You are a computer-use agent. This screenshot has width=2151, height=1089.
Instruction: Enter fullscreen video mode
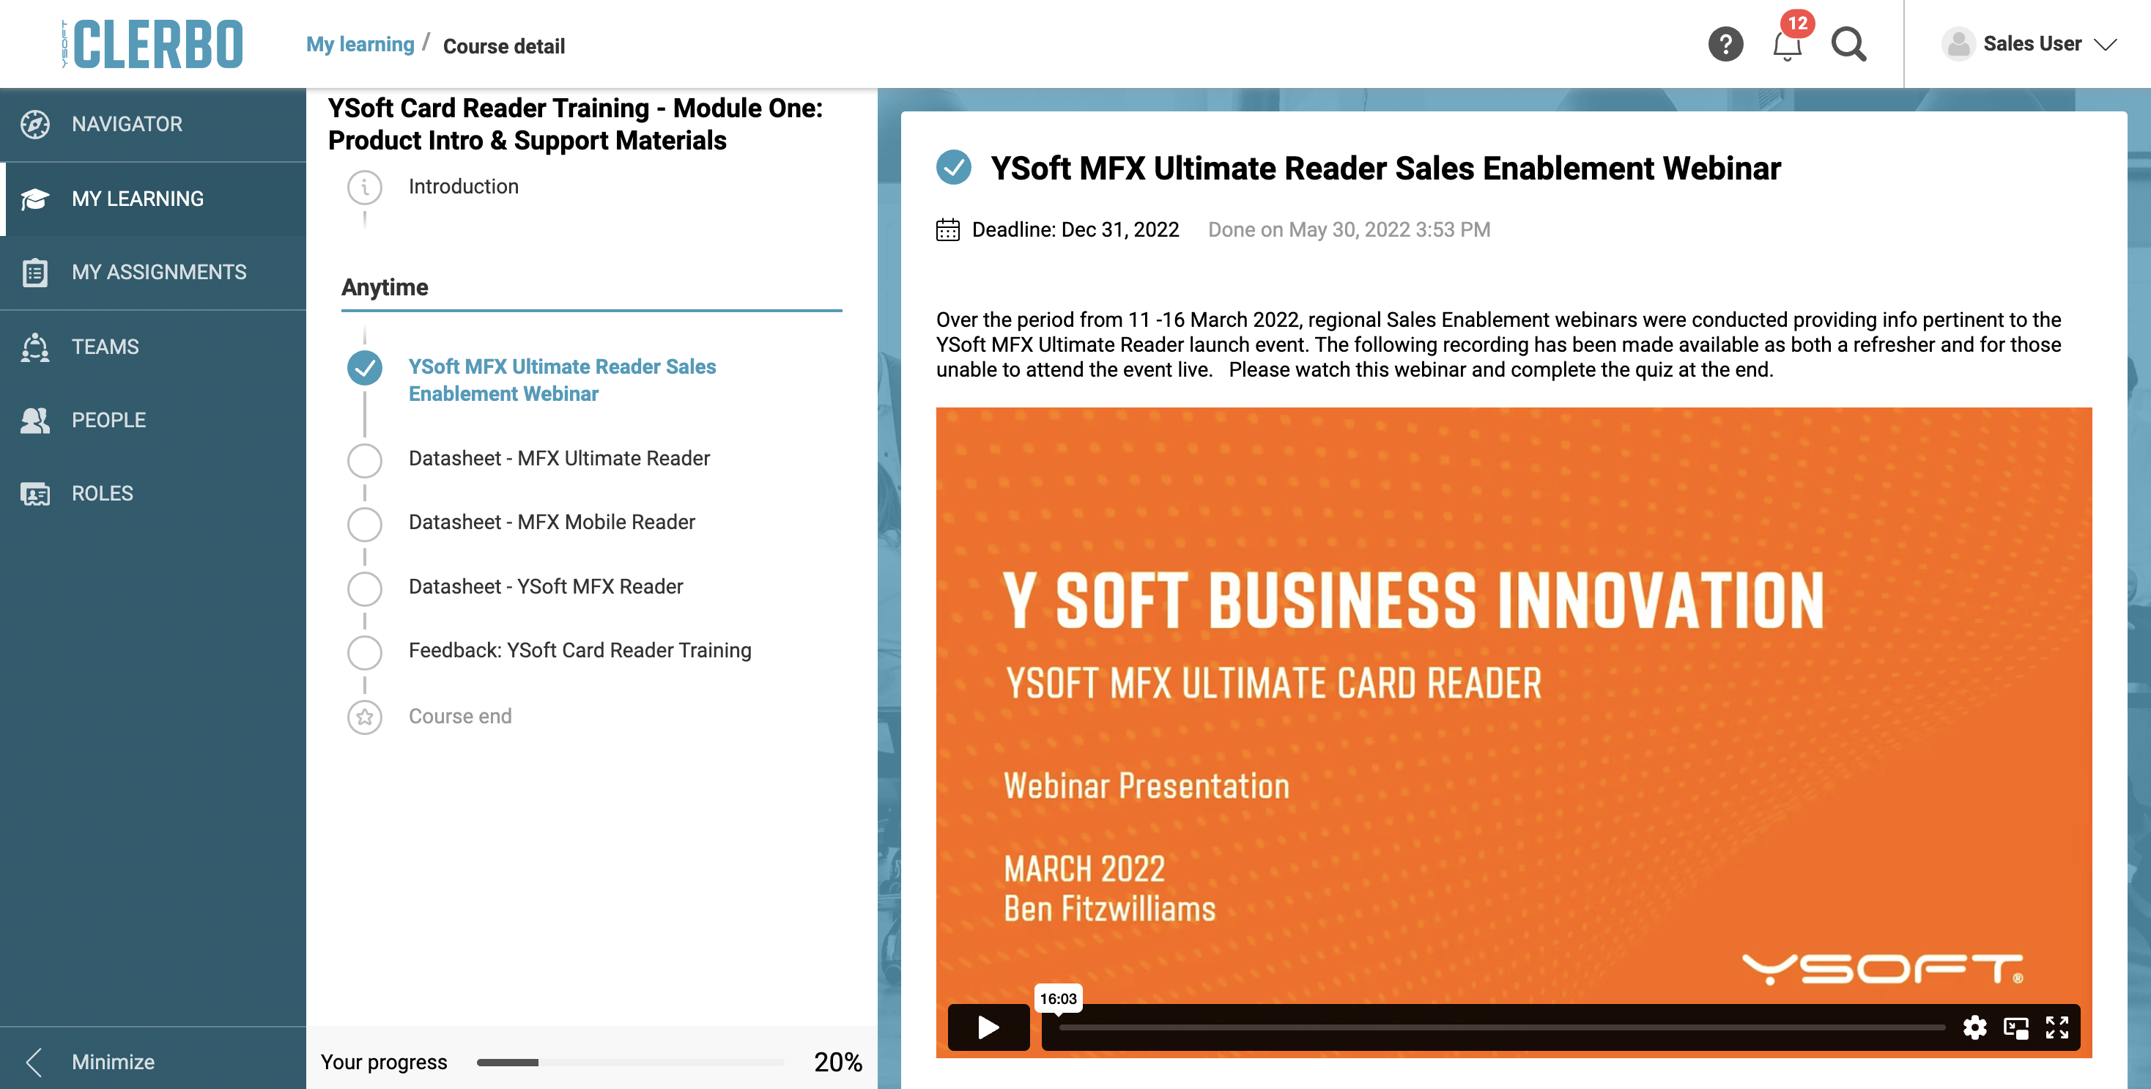click(x=2056, y=1027)
